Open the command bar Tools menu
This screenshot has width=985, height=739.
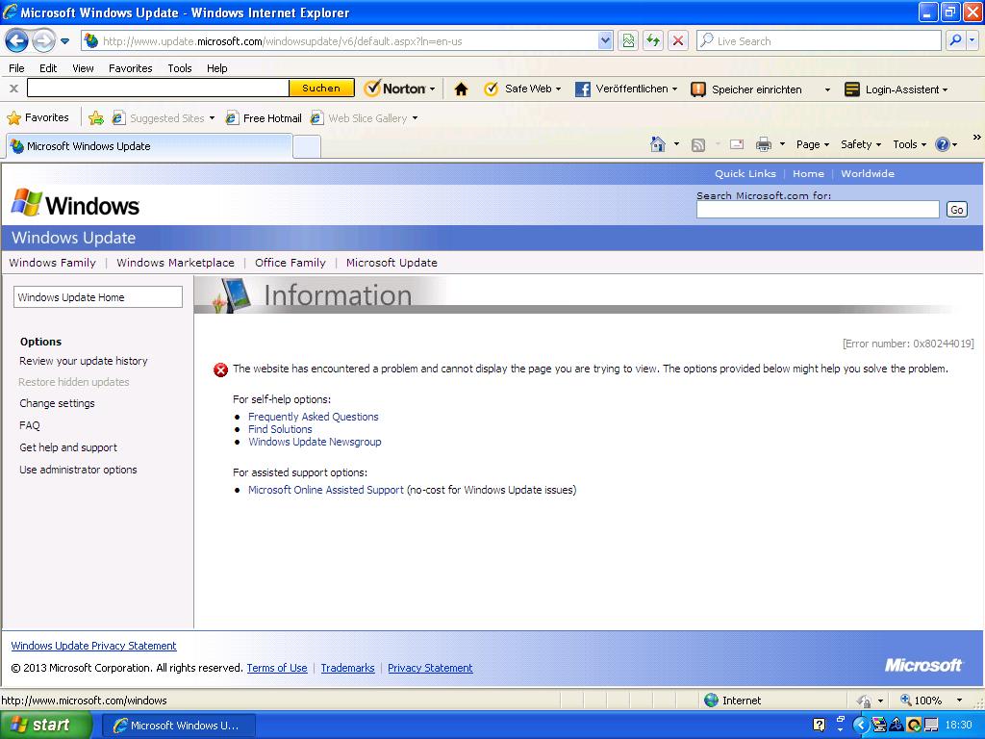(909, 144)
